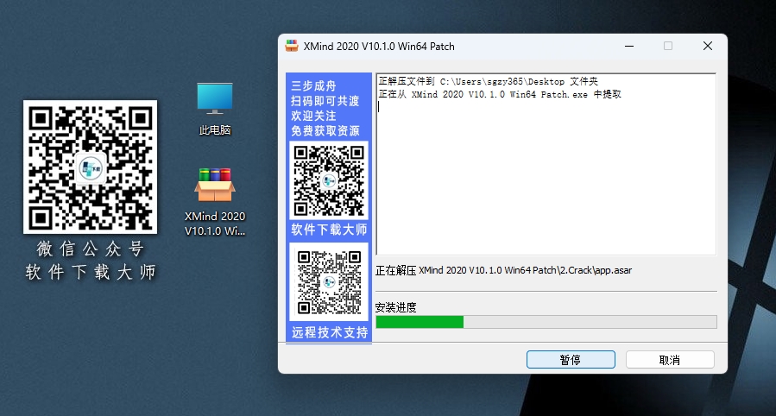Click the 远程技术支持 QR code in the installer
The width and height of the screenshot is (776, 416).
pyautogui.click(x=329, y=282)
